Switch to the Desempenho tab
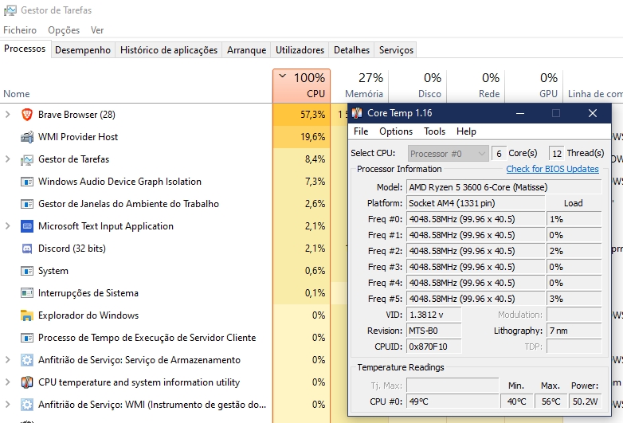 83,50
